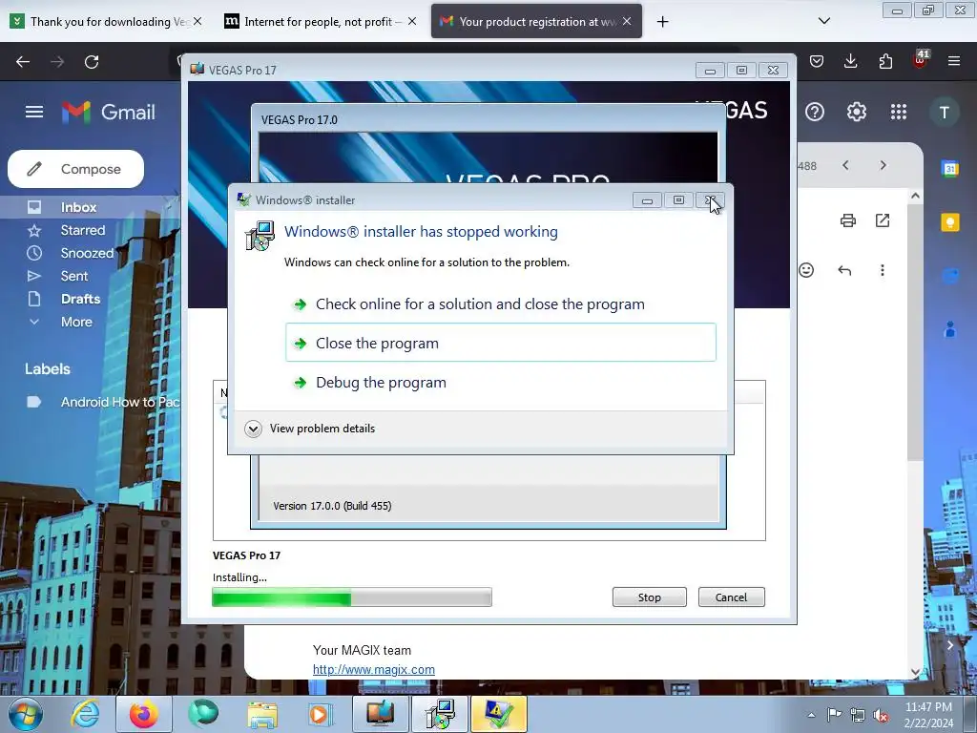Viewport: 977px width, 733px height.
Task: Open the list all tabs dropdown
Action: (x=824, y=21)
